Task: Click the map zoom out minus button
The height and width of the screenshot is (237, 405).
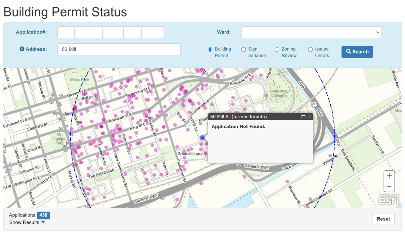Action: 389,186
